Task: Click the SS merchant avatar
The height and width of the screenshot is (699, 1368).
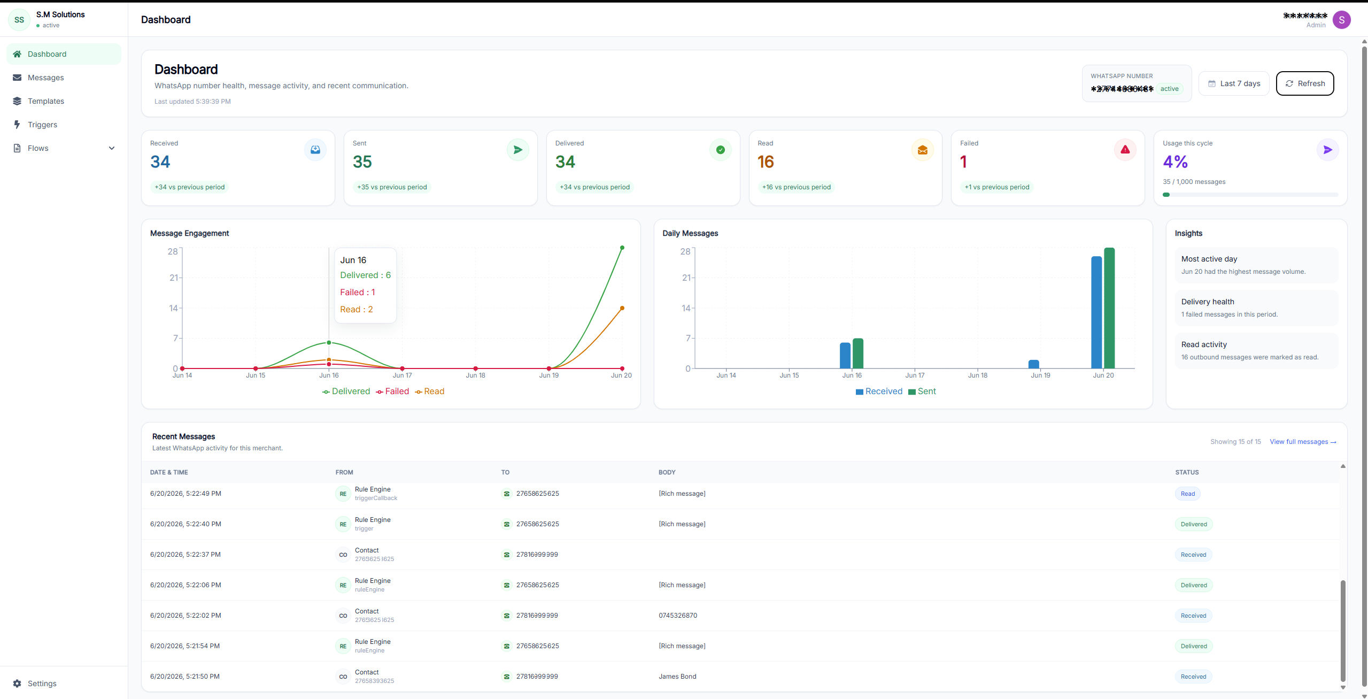Action: point(19,20)
